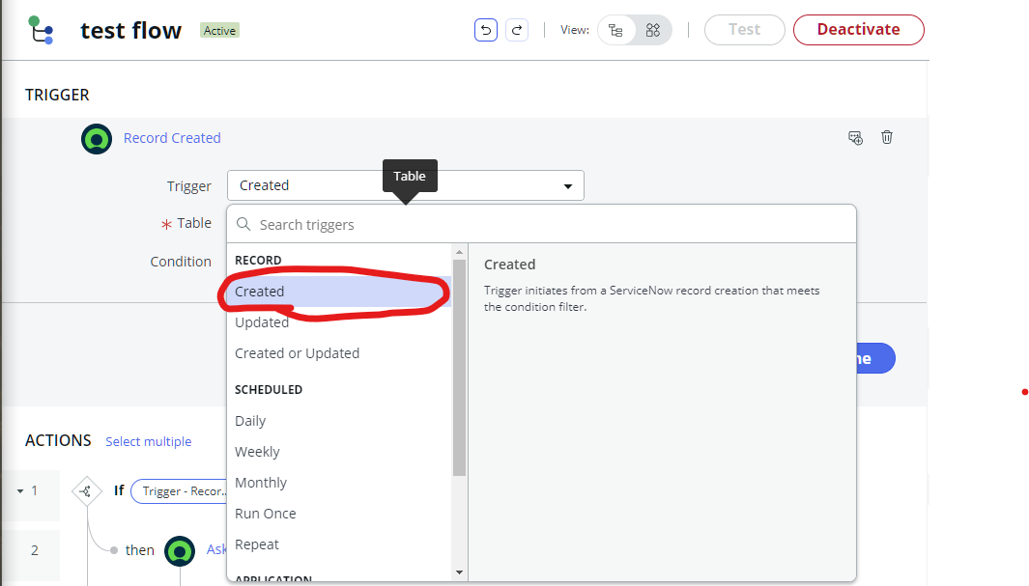This screenshot has width=1029, height=586.
Task: Click the Test button
Action: click(x=744, y=30)
